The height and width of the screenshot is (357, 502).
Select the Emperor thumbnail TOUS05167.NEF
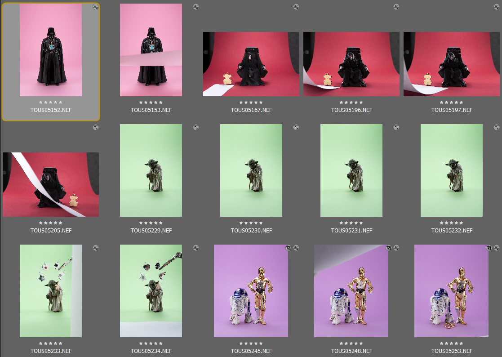coord(251,64)
